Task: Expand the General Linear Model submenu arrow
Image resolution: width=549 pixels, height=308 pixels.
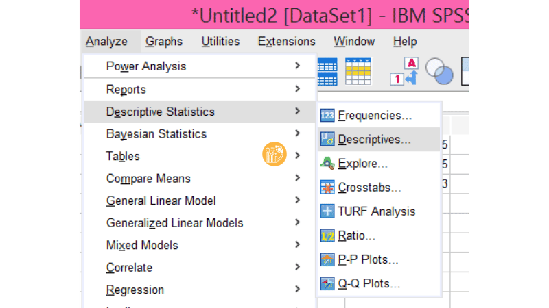Action: 297,201
